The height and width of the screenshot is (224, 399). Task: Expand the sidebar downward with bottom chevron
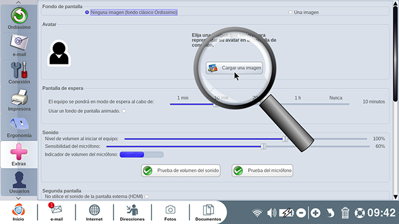point(18,198)
